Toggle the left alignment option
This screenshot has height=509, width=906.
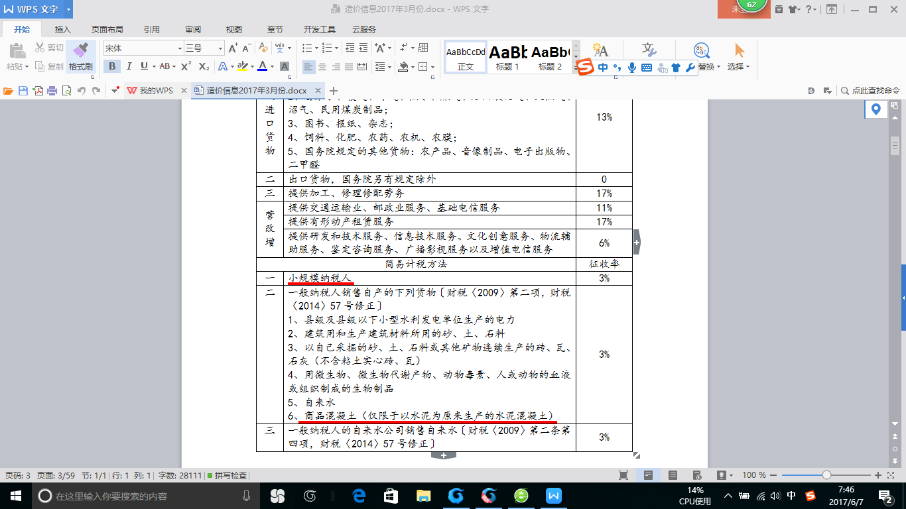(309, 67)
